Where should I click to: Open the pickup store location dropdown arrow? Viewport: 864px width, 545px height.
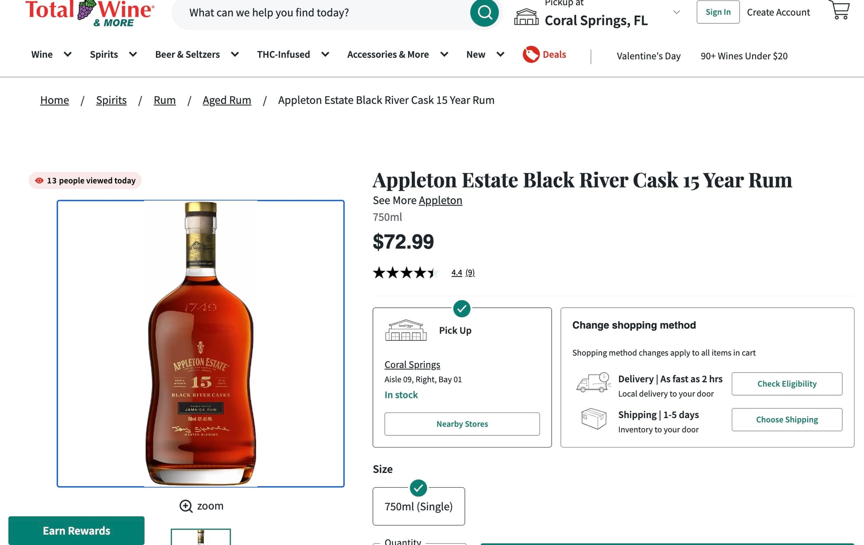677,13
